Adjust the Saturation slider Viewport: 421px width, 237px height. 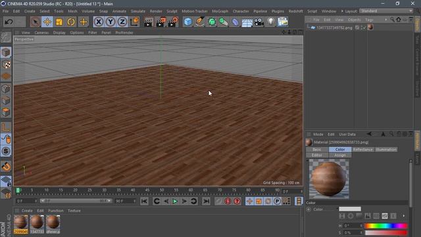(x=386, y=232)
